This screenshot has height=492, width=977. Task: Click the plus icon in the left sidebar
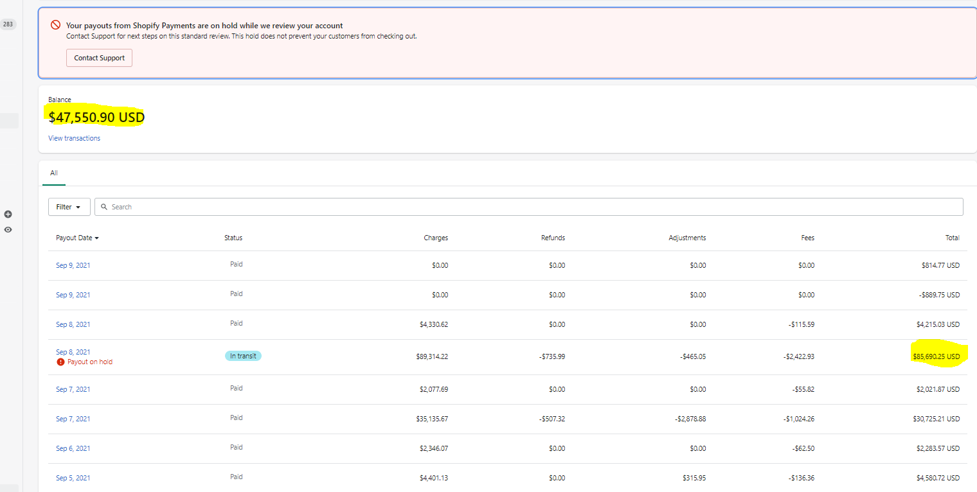pyautogui.click(x=8, y=214)
